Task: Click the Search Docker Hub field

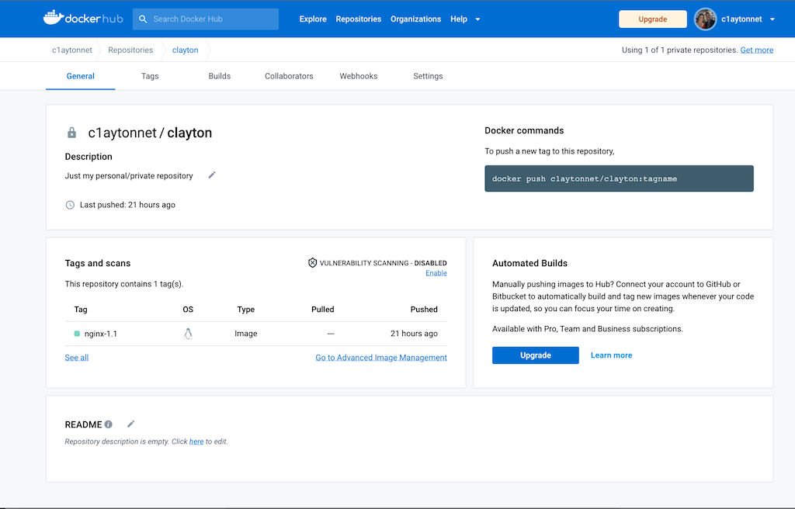Action: tap(206, 19)
